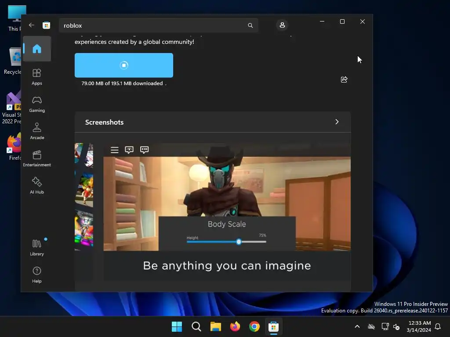Open the clock showing 12:33 AM
Image resolution: width=450 pixels, height=337 pixels.
pos(419,326)
